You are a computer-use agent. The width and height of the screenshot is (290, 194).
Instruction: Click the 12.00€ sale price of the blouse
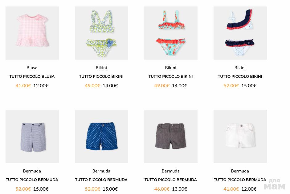41,86
